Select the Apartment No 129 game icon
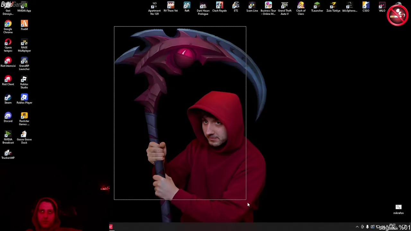The width and height of the screenshot is (411, 231). tap(154, 8)
